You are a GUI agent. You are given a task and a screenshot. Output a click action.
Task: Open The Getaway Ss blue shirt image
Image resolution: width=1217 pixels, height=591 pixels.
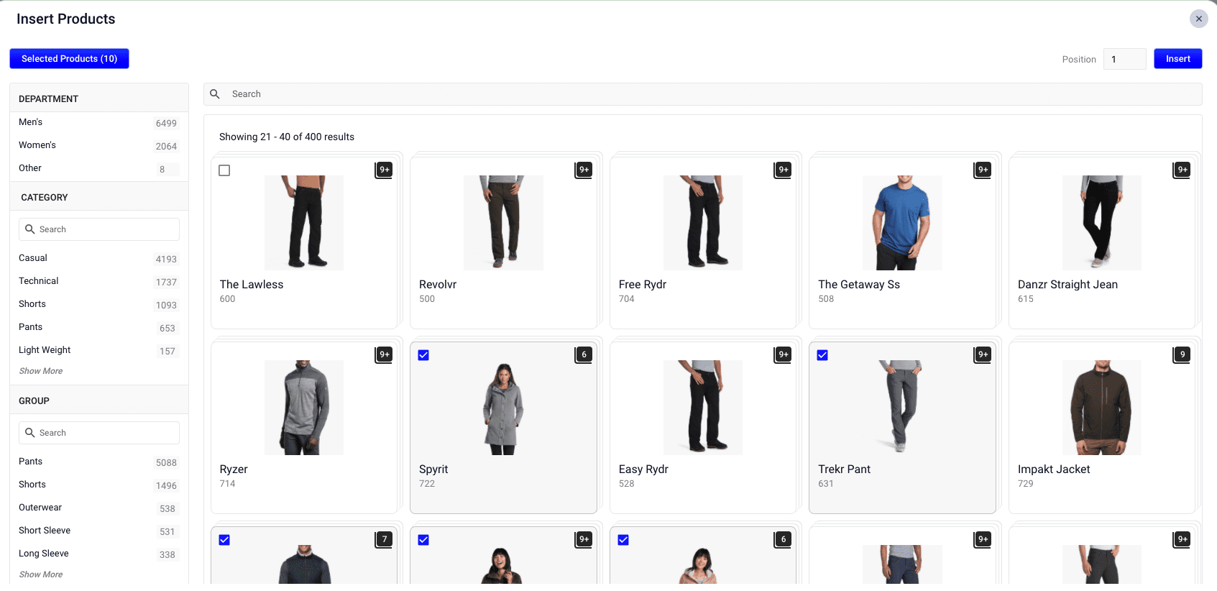tap(902, 223)
